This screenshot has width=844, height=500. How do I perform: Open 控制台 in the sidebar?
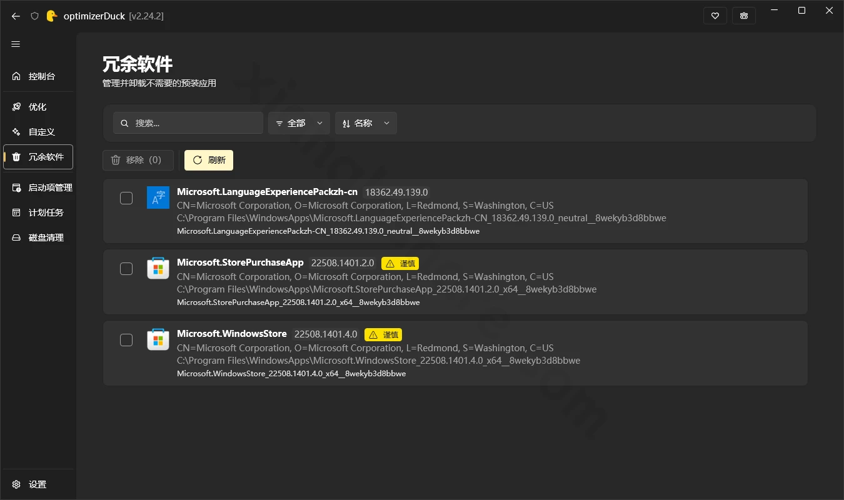coord(38,76)
